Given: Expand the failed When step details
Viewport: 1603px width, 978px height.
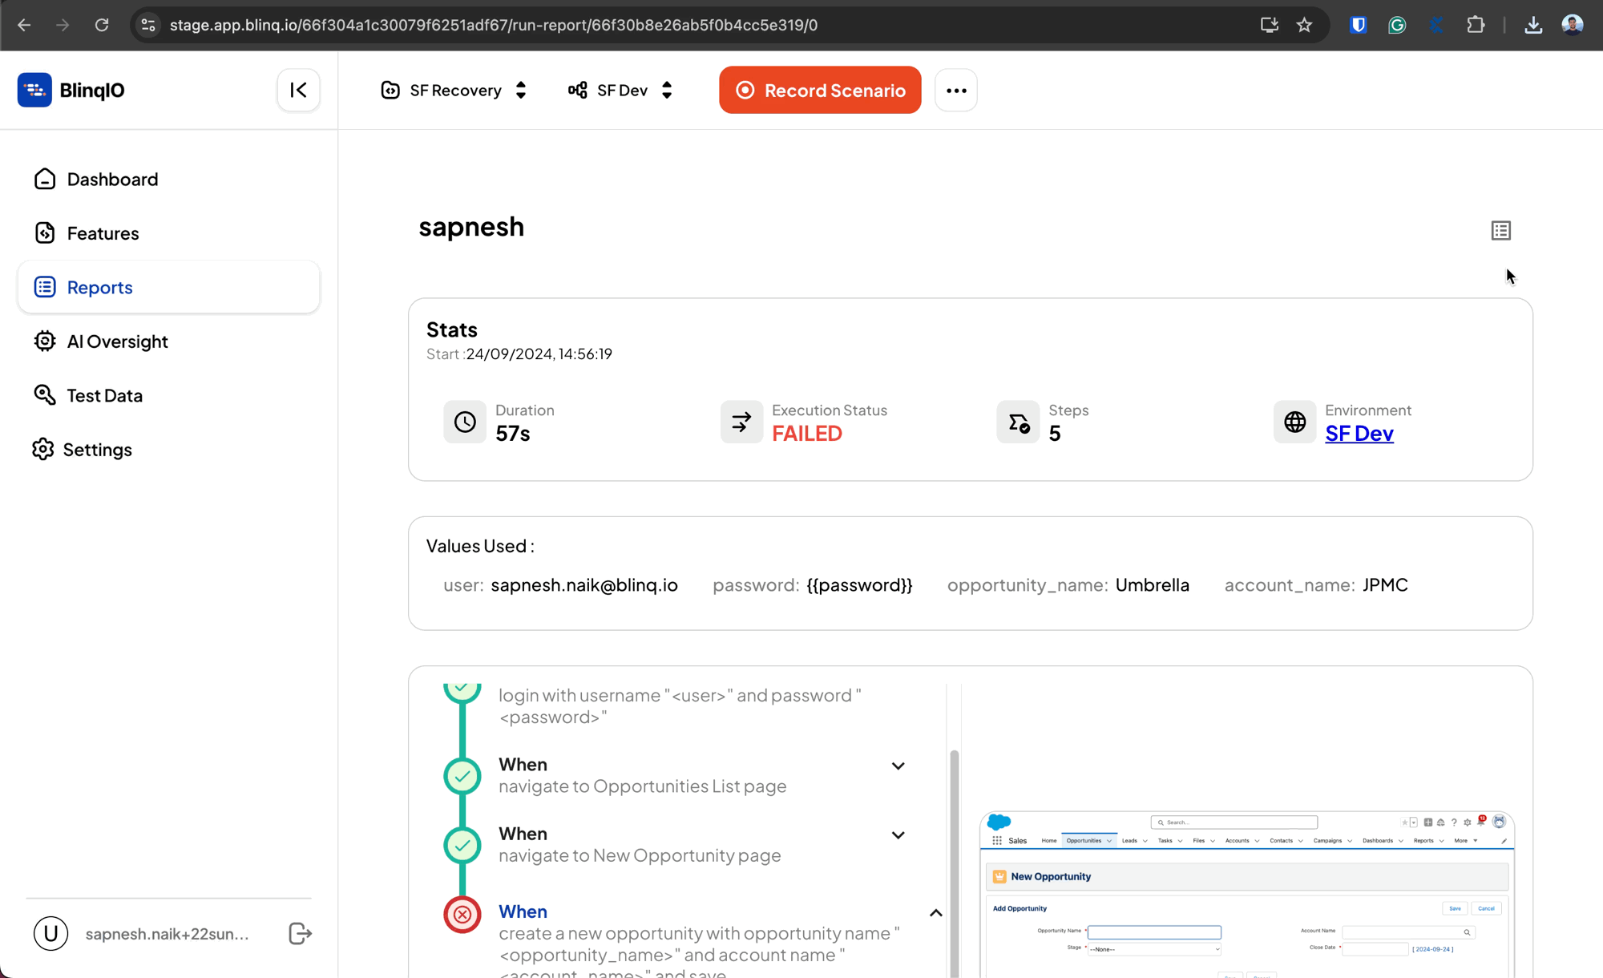Looking at the screenshot, I should (935, 913).
